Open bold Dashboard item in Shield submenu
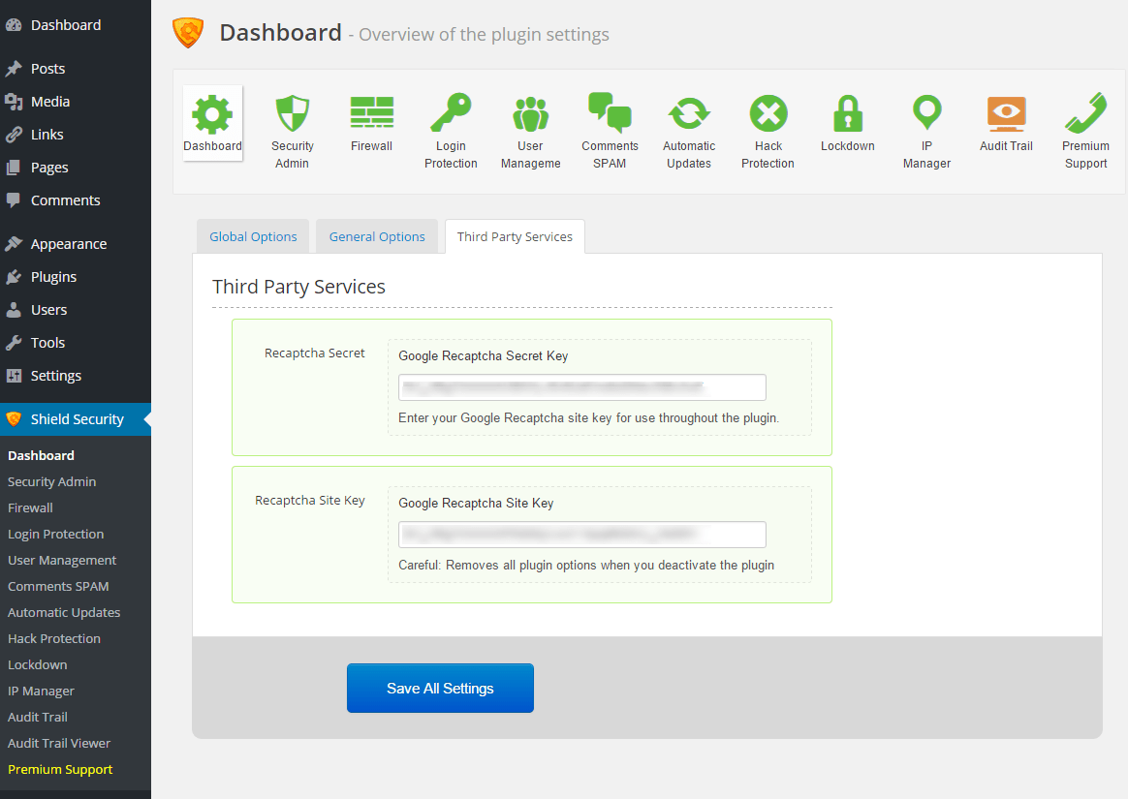Image resolution: width=1128 pixels, height=799 pixels. pos(41,456)
